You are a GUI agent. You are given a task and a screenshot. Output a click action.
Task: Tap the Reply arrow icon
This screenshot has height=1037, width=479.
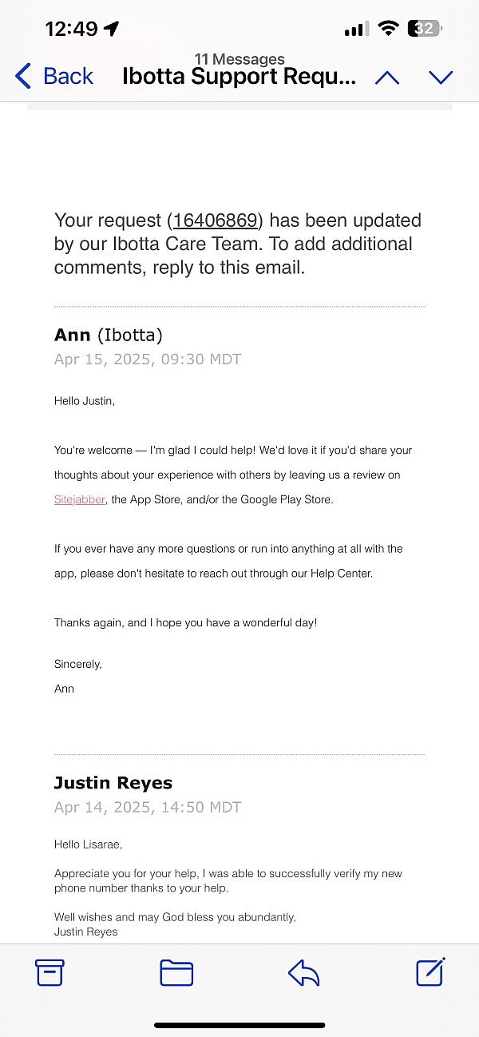(x=303, y=972)
